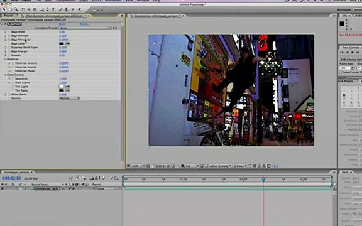Open the Graph Editor in timeline
Screen dimensions: 362x226
click(x=116, y=178)
